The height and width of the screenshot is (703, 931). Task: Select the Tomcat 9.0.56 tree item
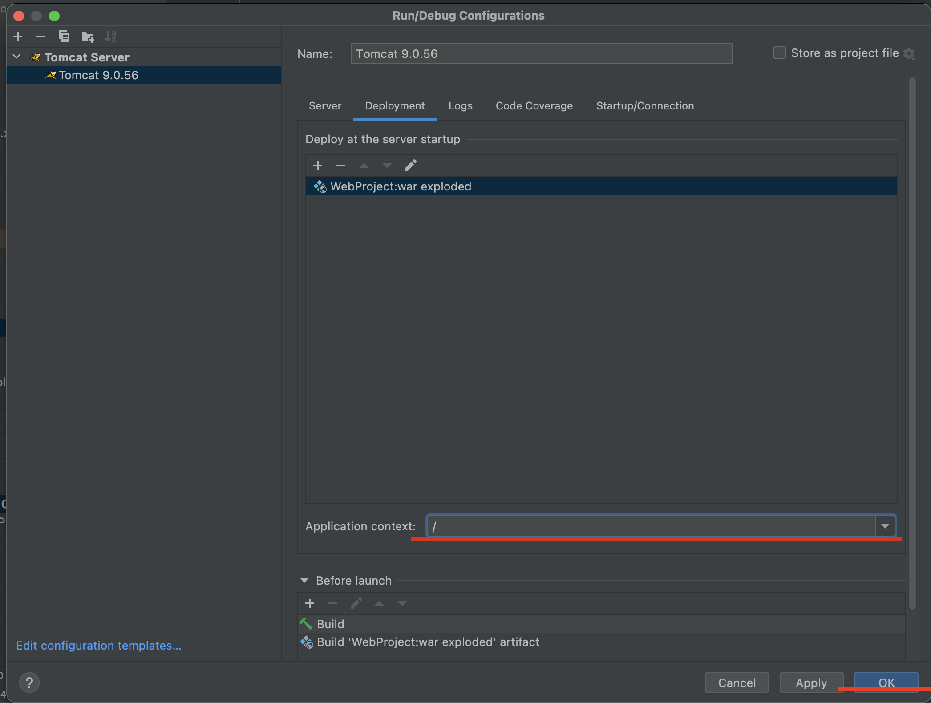click(98, 75)
